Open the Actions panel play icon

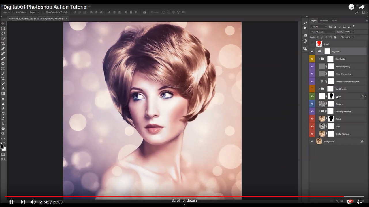click(x=305, y=28)
